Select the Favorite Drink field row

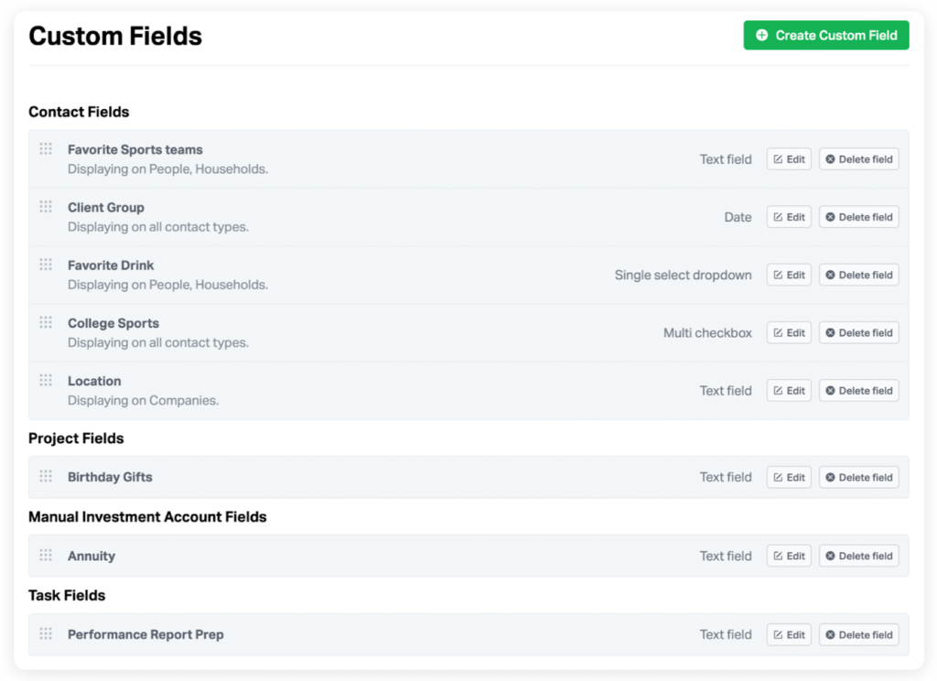(366, 275)
